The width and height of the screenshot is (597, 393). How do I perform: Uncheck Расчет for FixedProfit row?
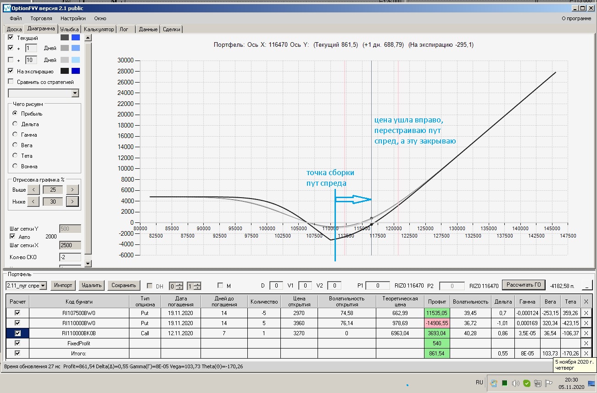17,343
